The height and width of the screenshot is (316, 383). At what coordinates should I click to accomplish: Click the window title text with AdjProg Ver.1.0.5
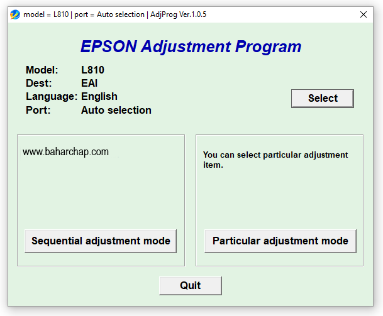click(x=115, y=14)
